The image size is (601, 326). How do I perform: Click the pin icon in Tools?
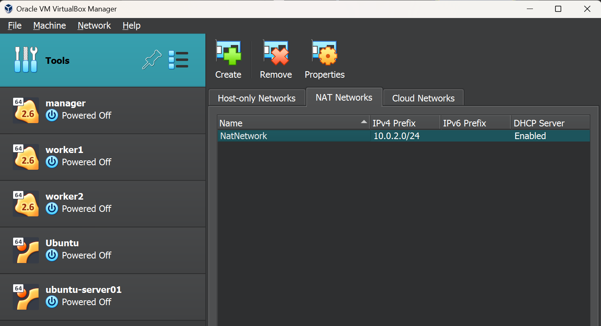pyautogui.click(x=152, y=60)
